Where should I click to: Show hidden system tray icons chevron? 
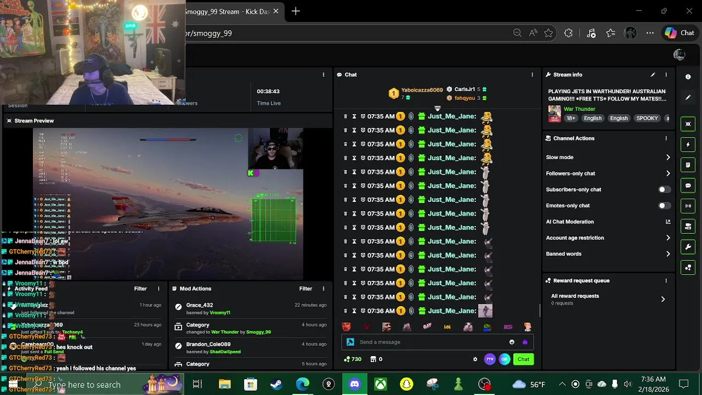click(562, 384)
